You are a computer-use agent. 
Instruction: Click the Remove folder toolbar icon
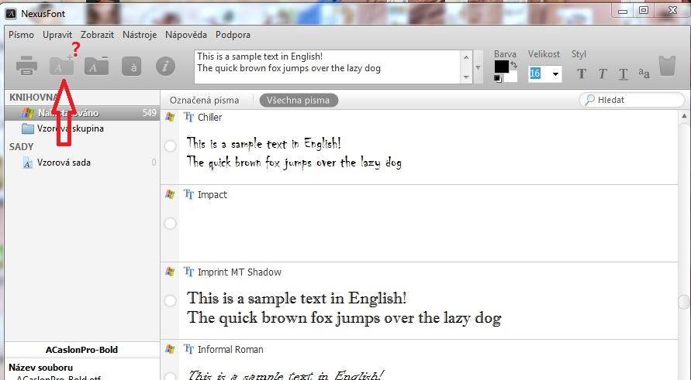point(96,67)
